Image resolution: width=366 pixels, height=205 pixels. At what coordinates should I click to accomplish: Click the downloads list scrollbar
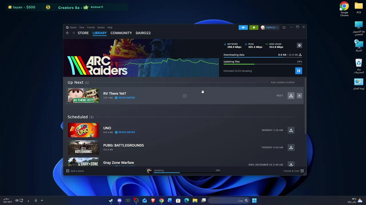305,106
